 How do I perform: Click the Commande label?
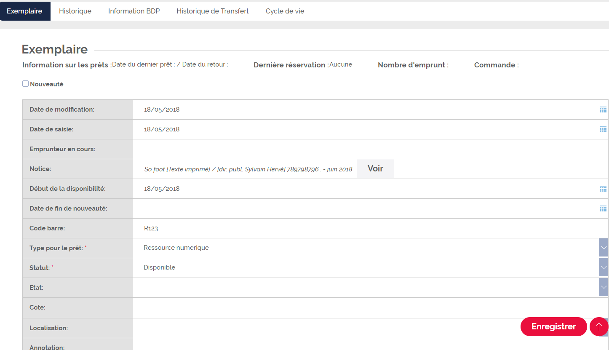point(497,65)
